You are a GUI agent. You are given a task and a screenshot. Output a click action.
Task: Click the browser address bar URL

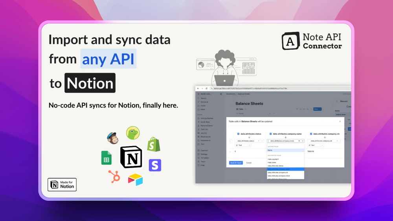[250, 88]
